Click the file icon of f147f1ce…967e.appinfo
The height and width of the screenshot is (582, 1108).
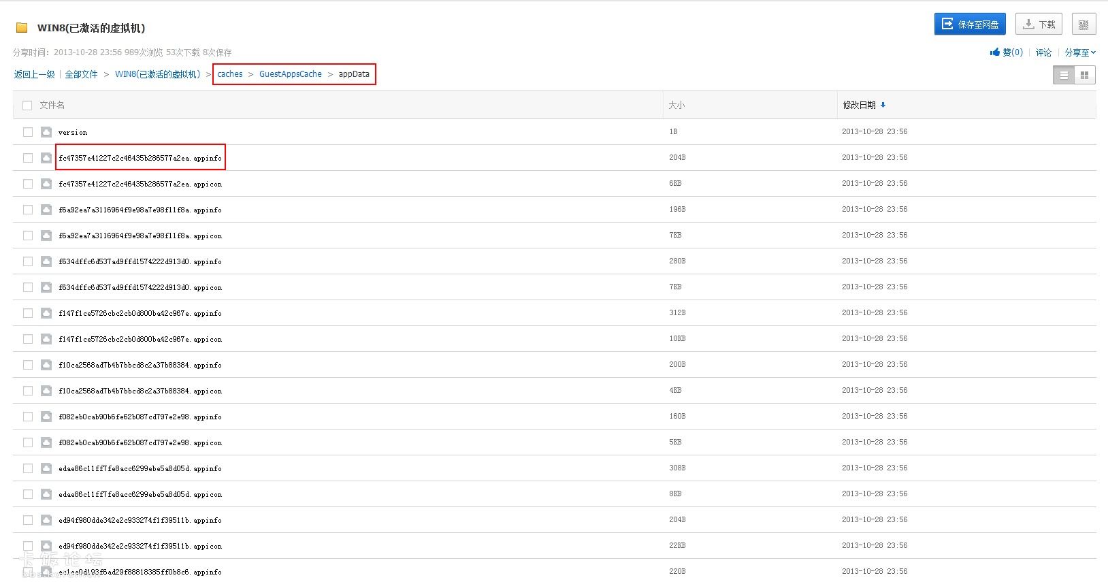(46, 313)
